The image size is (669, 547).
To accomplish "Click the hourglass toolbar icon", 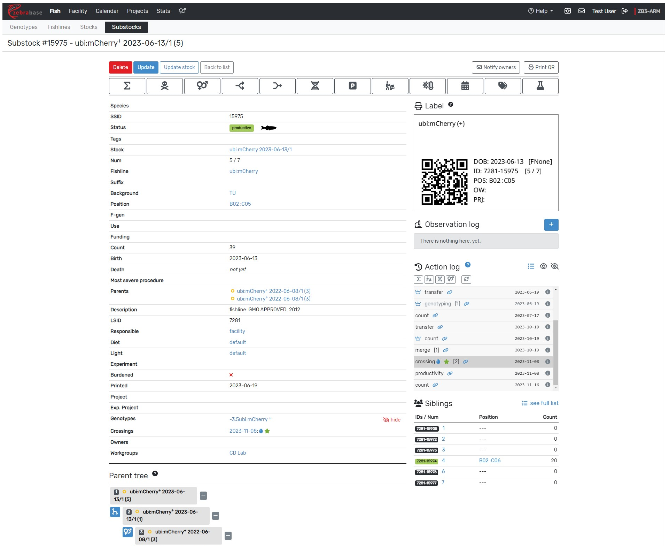I will (315, 86).
